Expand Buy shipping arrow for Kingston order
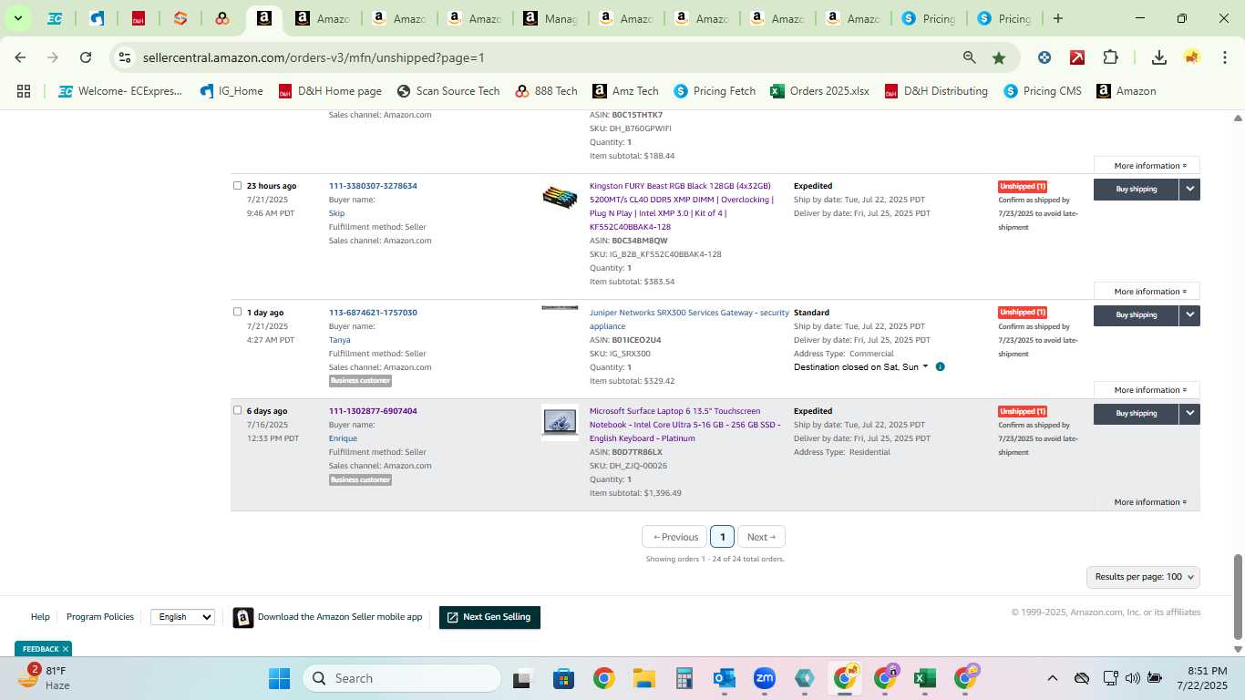Viewport: 1245px width, 700px height. 1189,189
